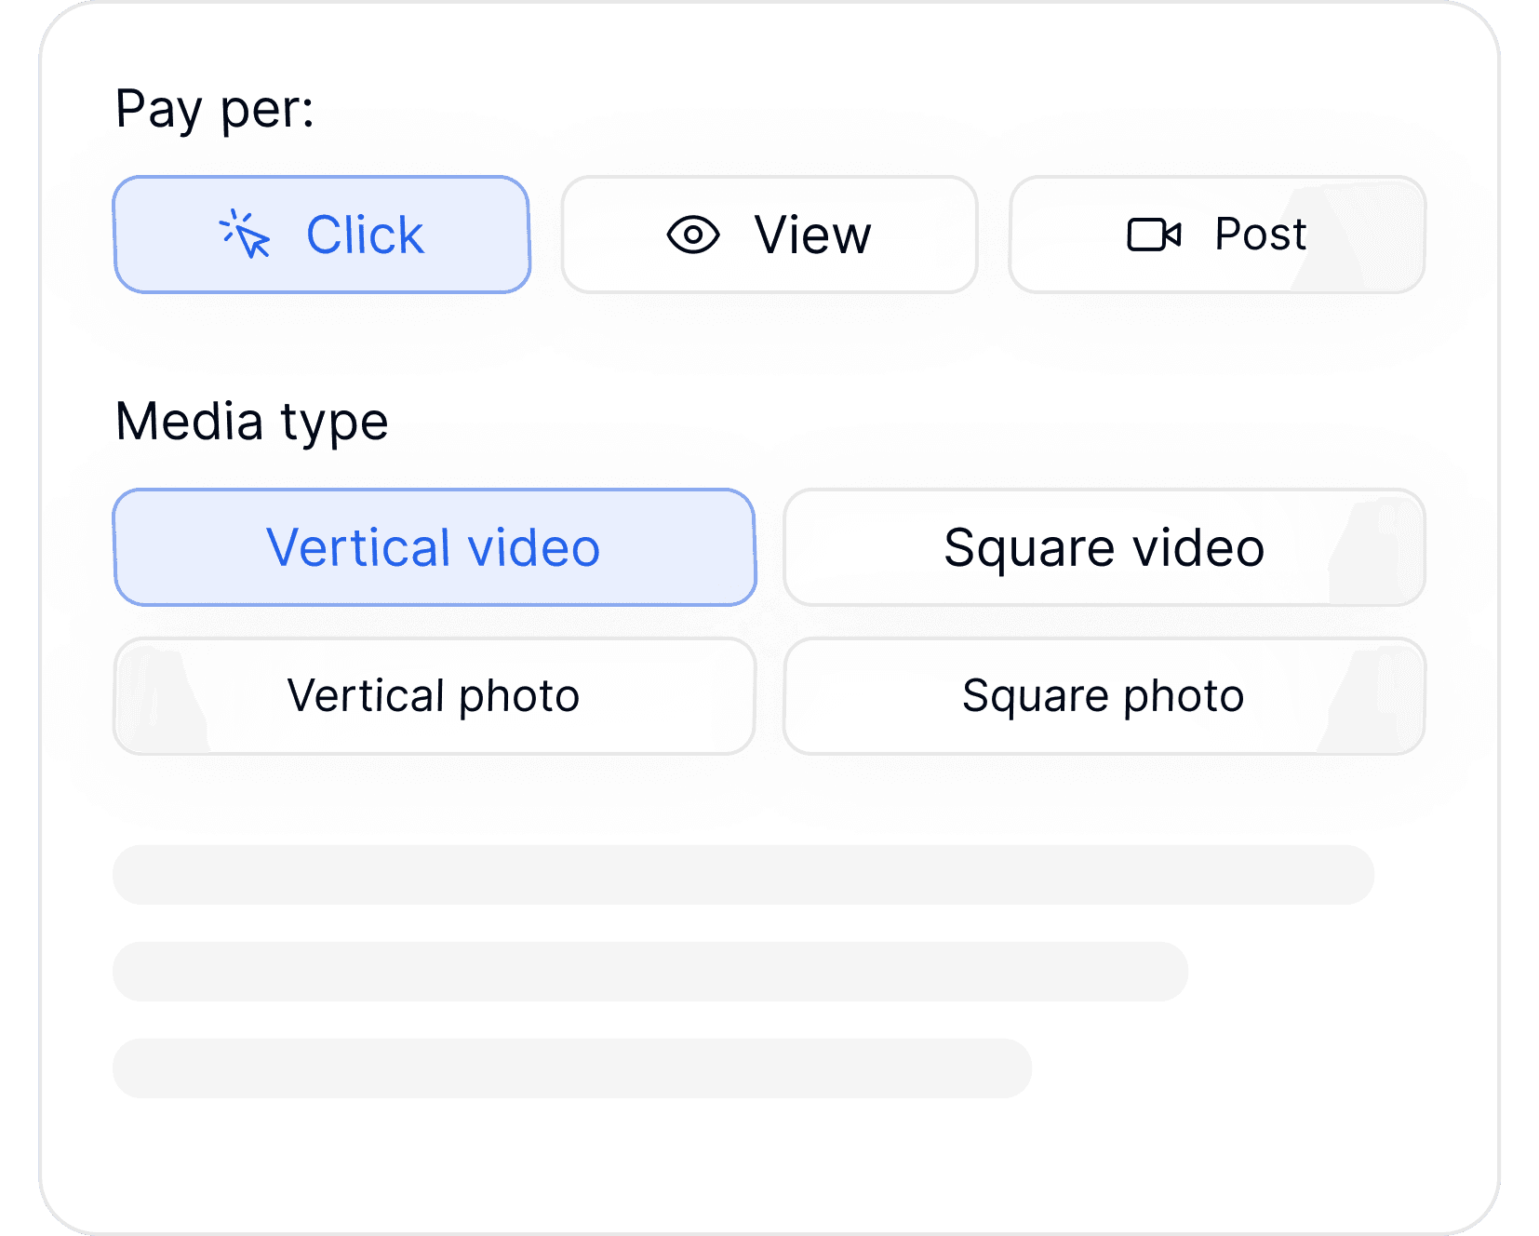Click the "Square video" text
The width and height of the screenshot is (1539, 1236).
[1104, 547]
